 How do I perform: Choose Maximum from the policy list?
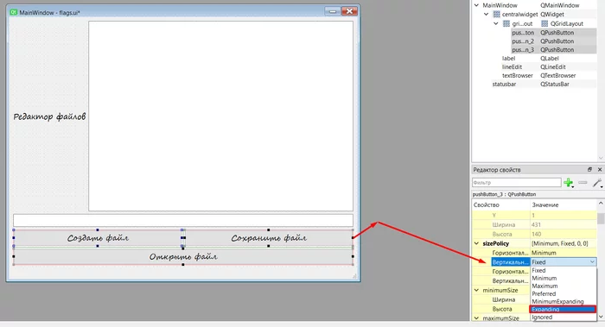point(564,286)
